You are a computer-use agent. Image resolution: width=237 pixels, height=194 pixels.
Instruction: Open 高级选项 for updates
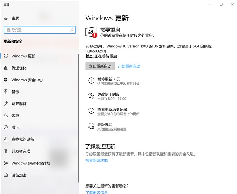click(107, 127)
